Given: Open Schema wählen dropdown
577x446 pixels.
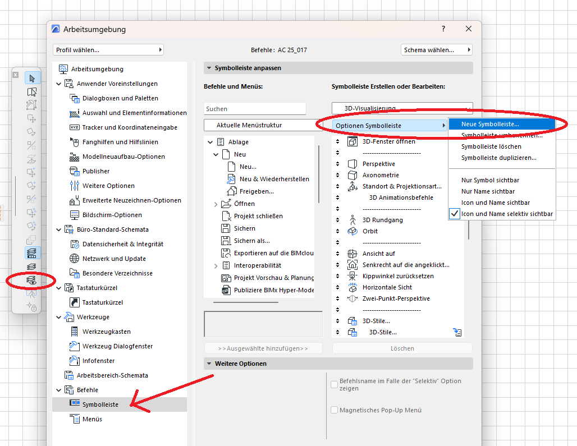Looking at the screenshot, I should click(x=437, y=50).
